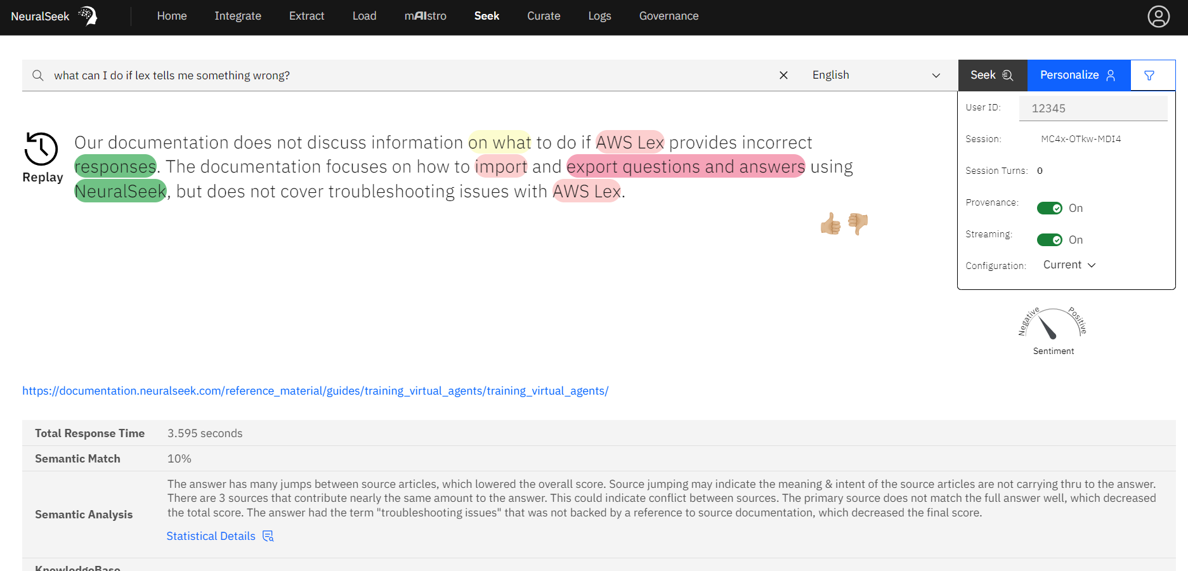
Task: Go to the Governance tab
Action: click(x=669, y=16)
